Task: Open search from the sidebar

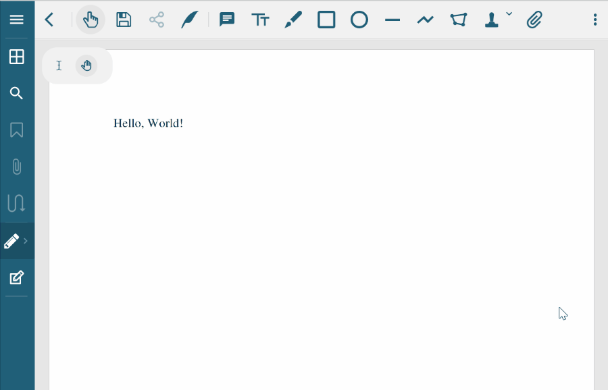Action: pos(16,93)
